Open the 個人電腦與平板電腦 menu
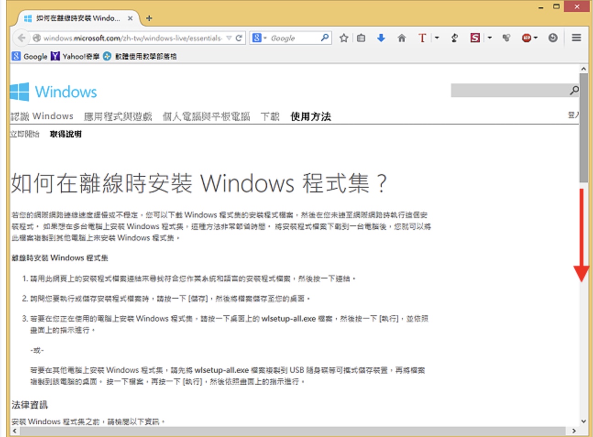593x437 pixels. pyautogui.click(x=206, y=116)
